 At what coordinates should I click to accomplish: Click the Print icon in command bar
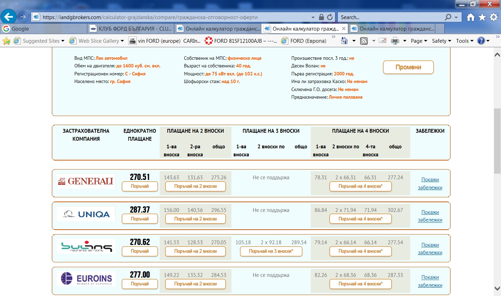[395, 41]
